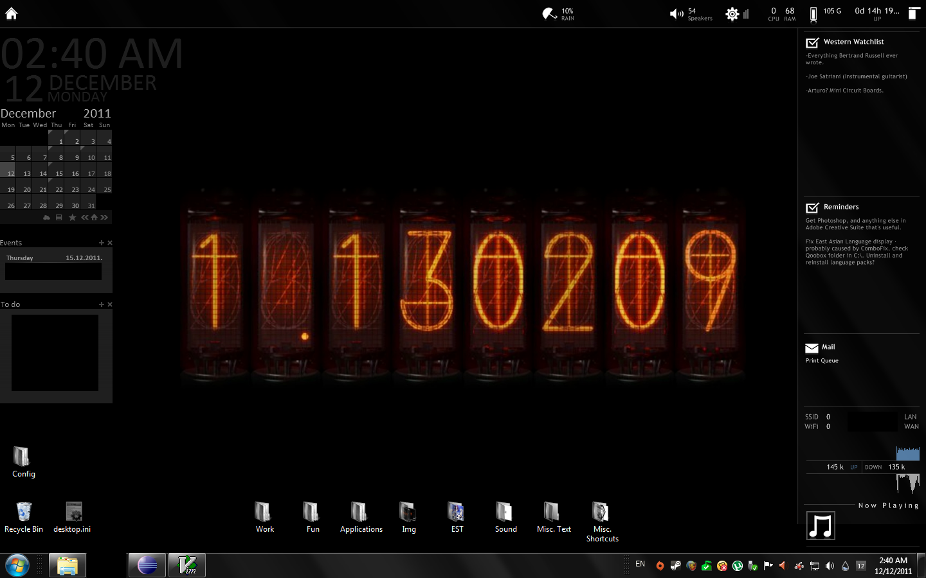Image resolution: width=926 pixels, height=578 pixels.
Task: Select December 15 in the calendar
Action: coord(57,171)
